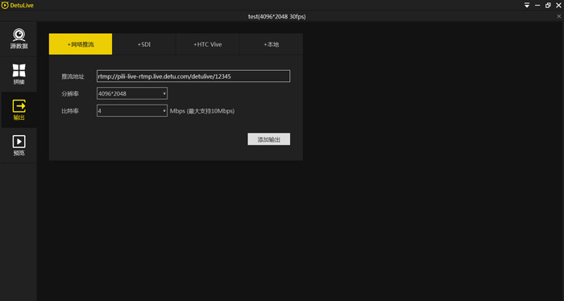Close the DetuLive window
The height and width of the screenshot is (301, 564).
[x=558, y=5]
